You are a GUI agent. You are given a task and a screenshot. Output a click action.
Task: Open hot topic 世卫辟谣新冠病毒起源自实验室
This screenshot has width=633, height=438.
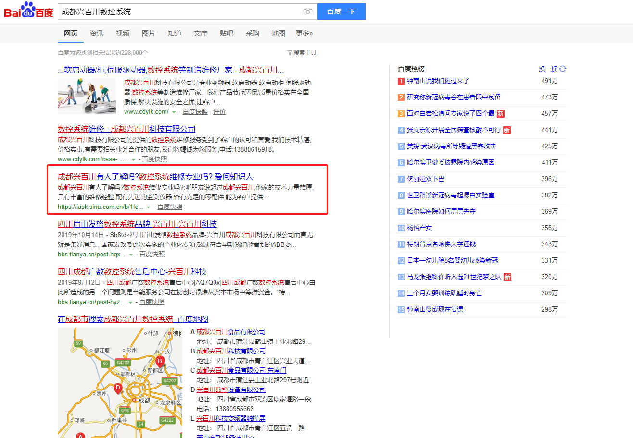point(451,195)
